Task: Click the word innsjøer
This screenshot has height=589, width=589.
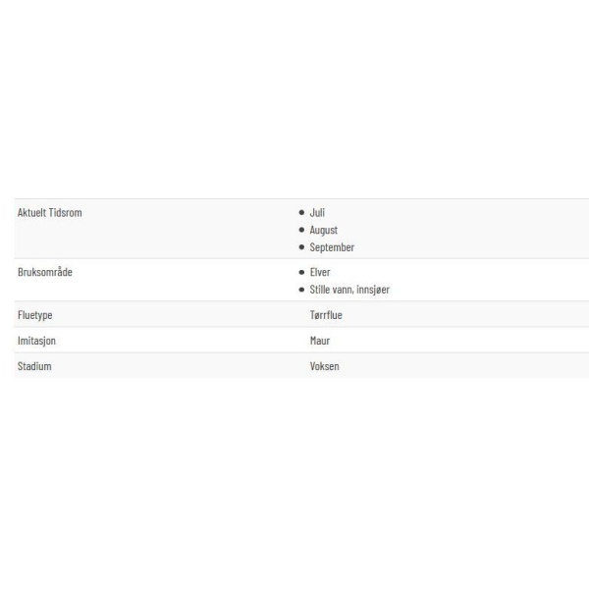Action: coord(373,290)
